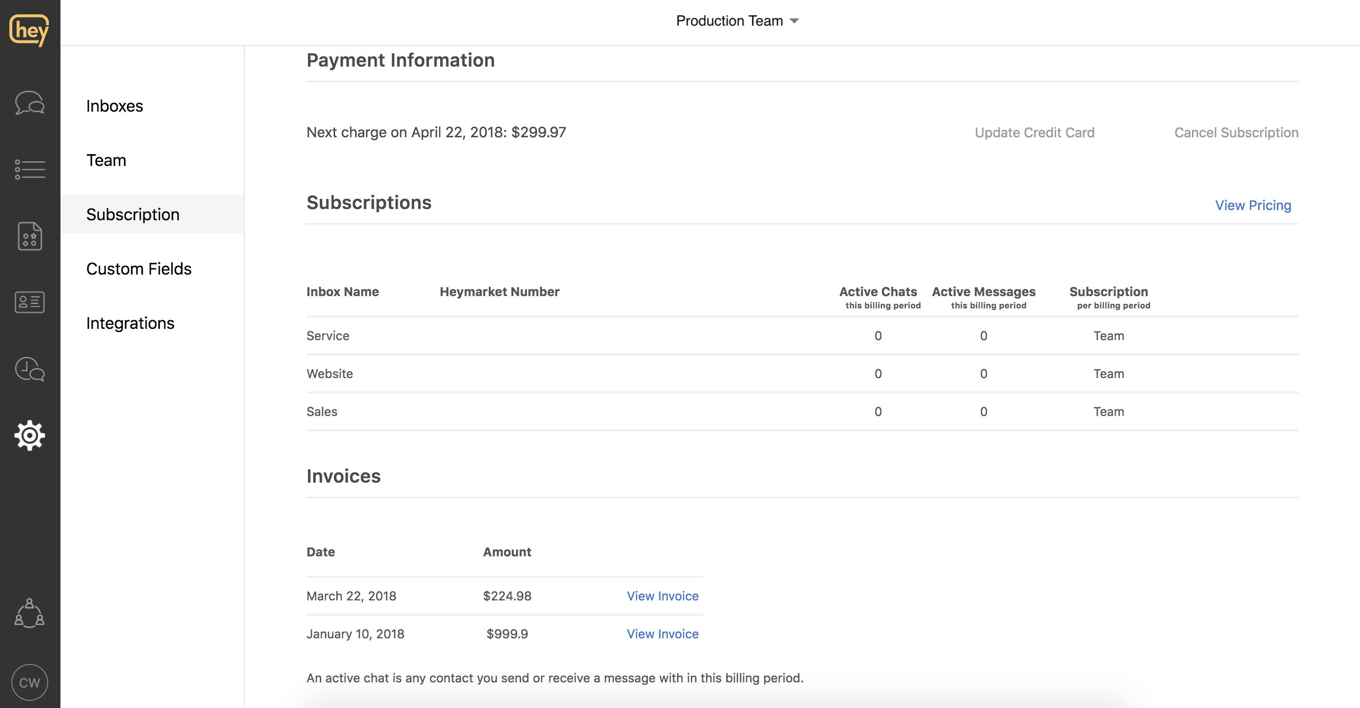
Task: View Invoice for January 10, 2018
Action: [663, 634]
